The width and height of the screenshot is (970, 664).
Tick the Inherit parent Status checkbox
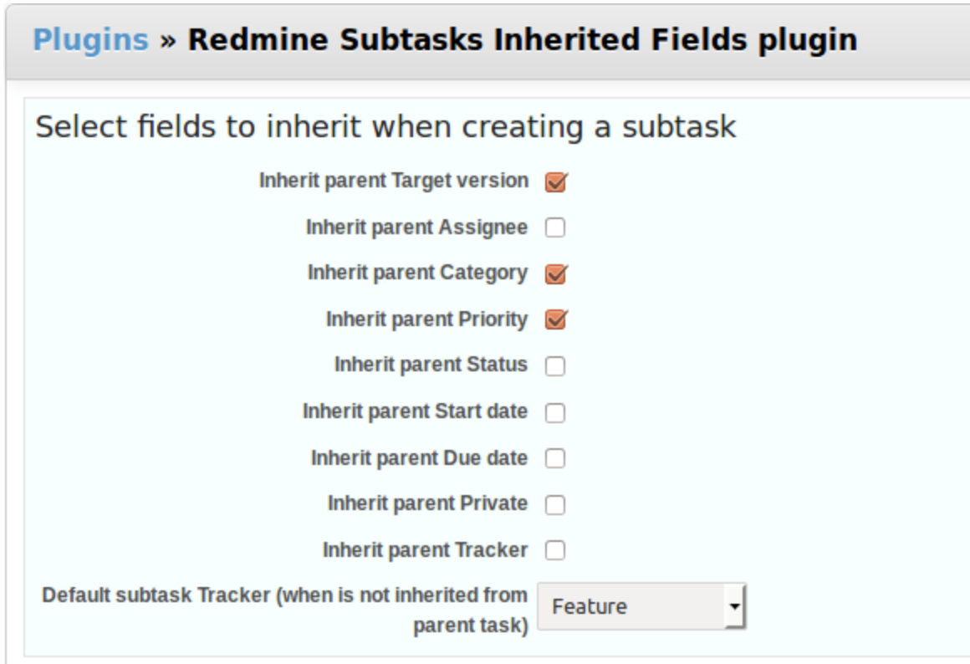tap(555, 366)
